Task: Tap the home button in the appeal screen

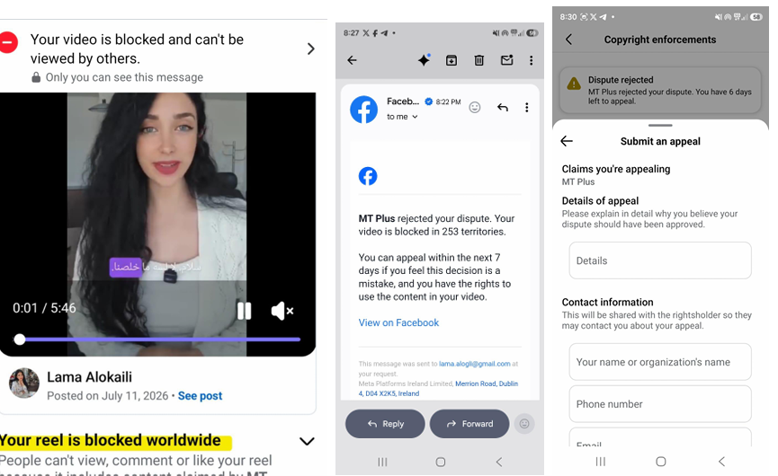Action: tap(661, 462)
